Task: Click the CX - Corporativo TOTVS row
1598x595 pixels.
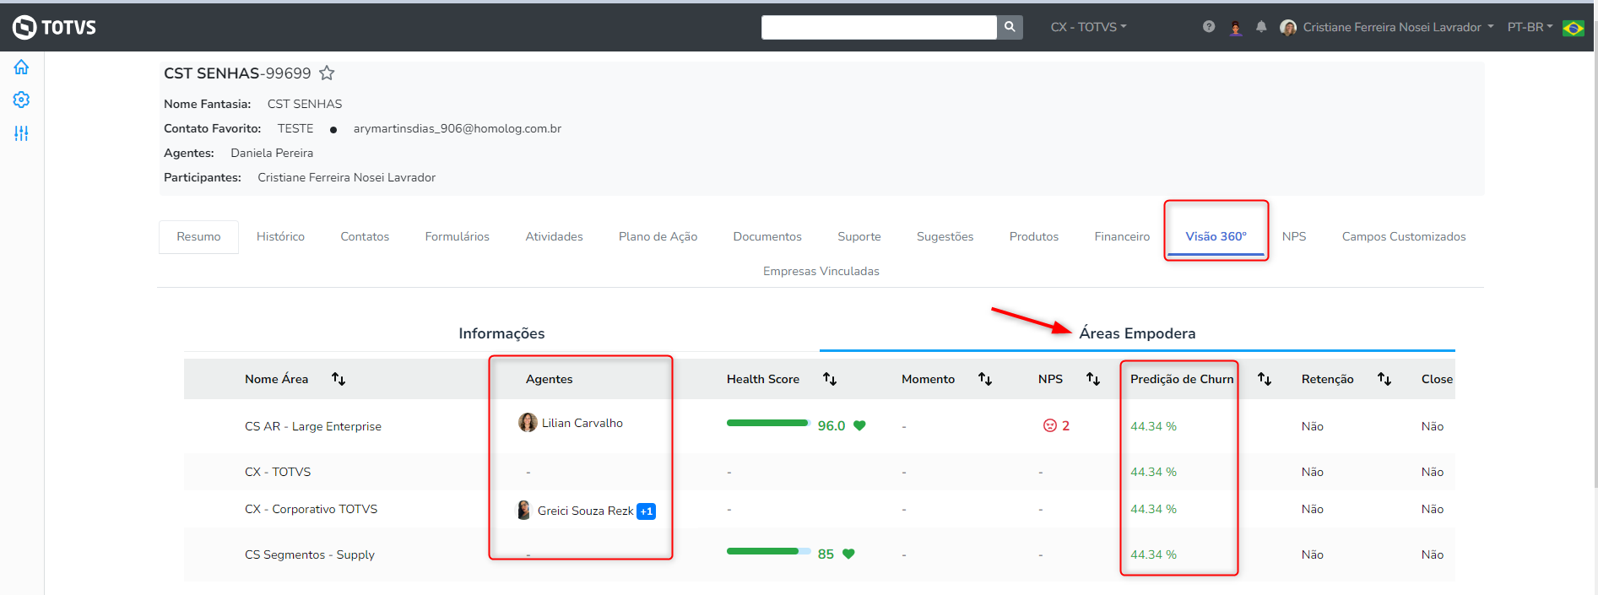Action: 820,509
